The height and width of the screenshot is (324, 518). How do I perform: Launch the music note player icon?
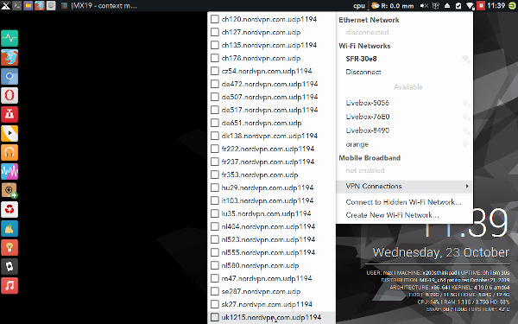pos(9,286)
